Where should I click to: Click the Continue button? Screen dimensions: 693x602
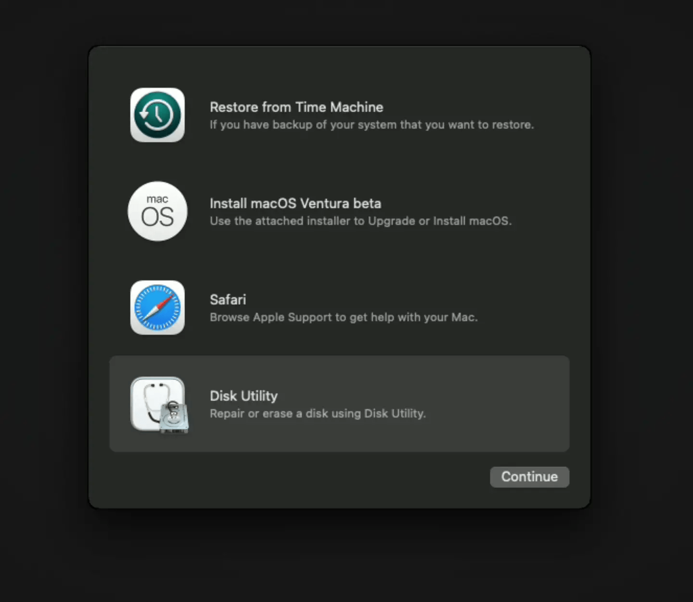tap(529, 477)
